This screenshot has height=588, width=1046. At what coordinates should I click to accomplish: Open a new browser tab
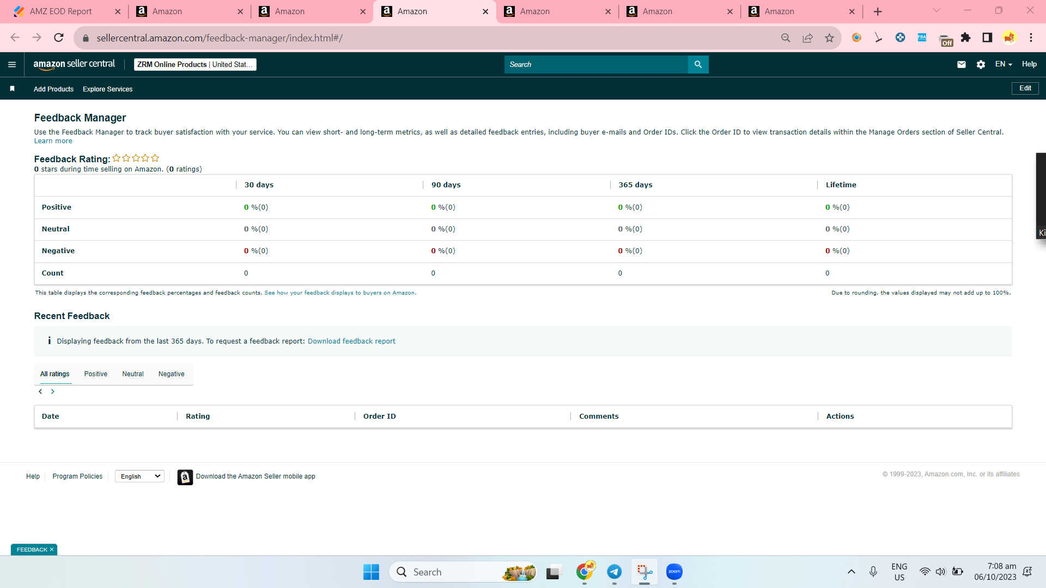tap(878, 11)
